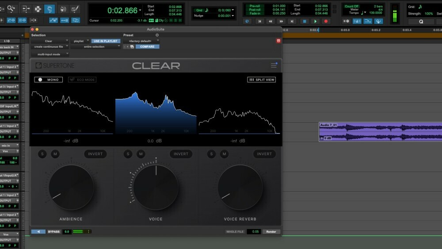Viewport: 442px width, 249px height.
Task: Click the Q quantize button
Action: pyautogui.click(x=421, y=21)
